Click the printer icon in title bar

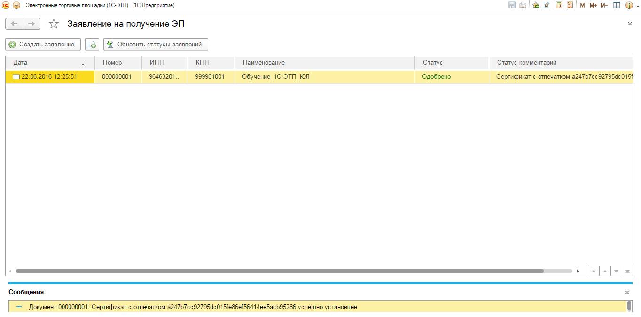click(x=523, y=5)
